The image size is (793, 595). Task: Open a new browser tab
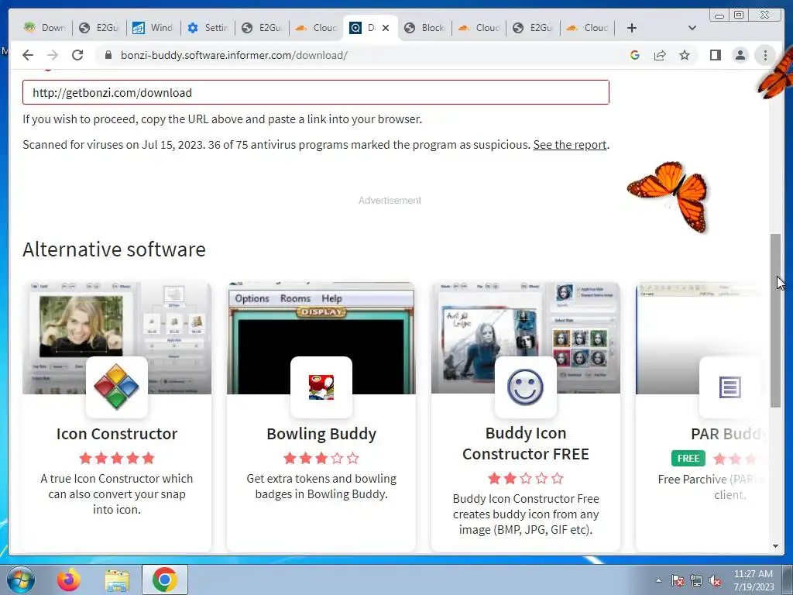pyautogui.click(x=632, y=28)
